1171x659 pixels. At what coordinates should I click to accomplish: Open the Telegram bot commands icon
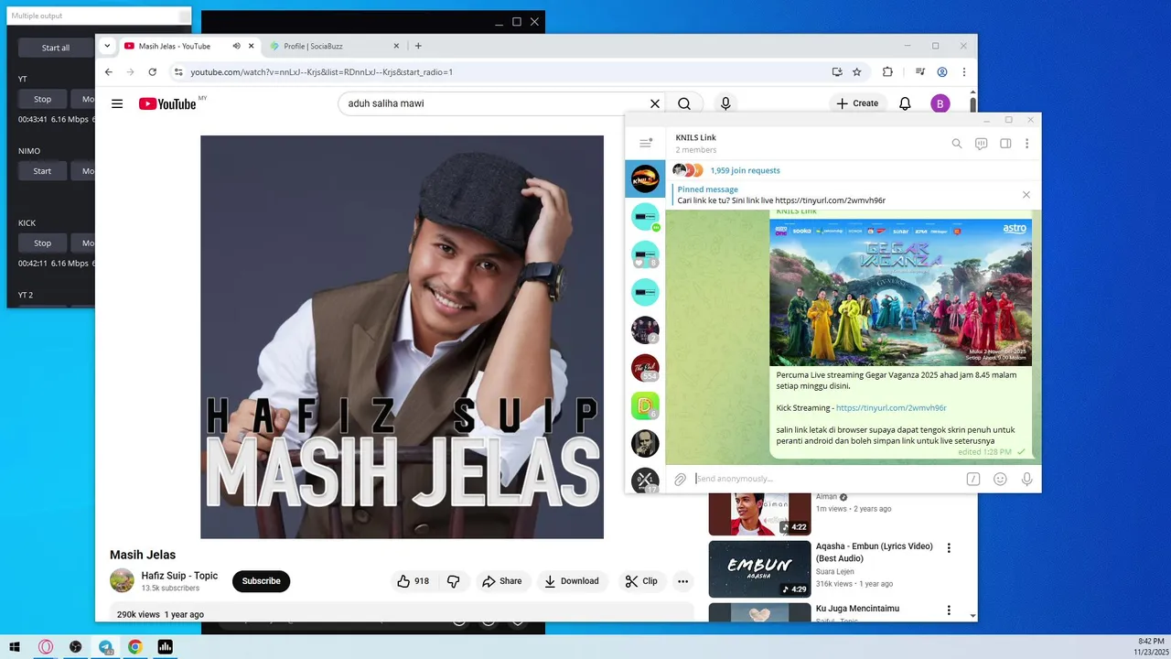click(973, 479)
